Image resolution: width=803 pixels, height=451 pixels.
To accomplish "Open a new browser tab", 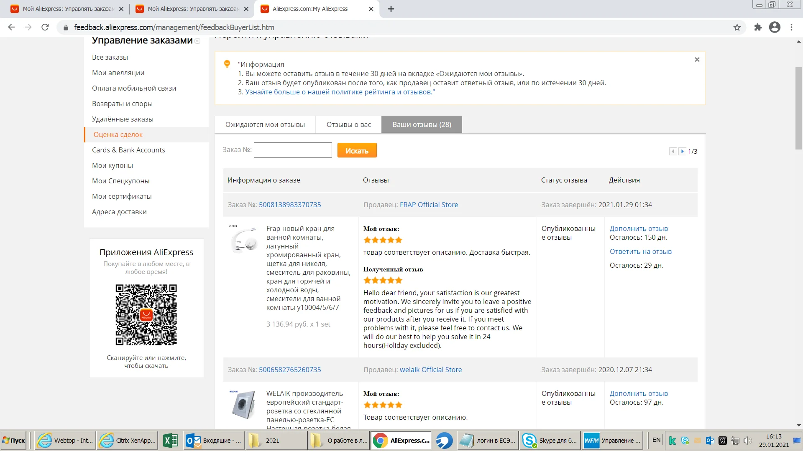I will [x=391, y=9].
